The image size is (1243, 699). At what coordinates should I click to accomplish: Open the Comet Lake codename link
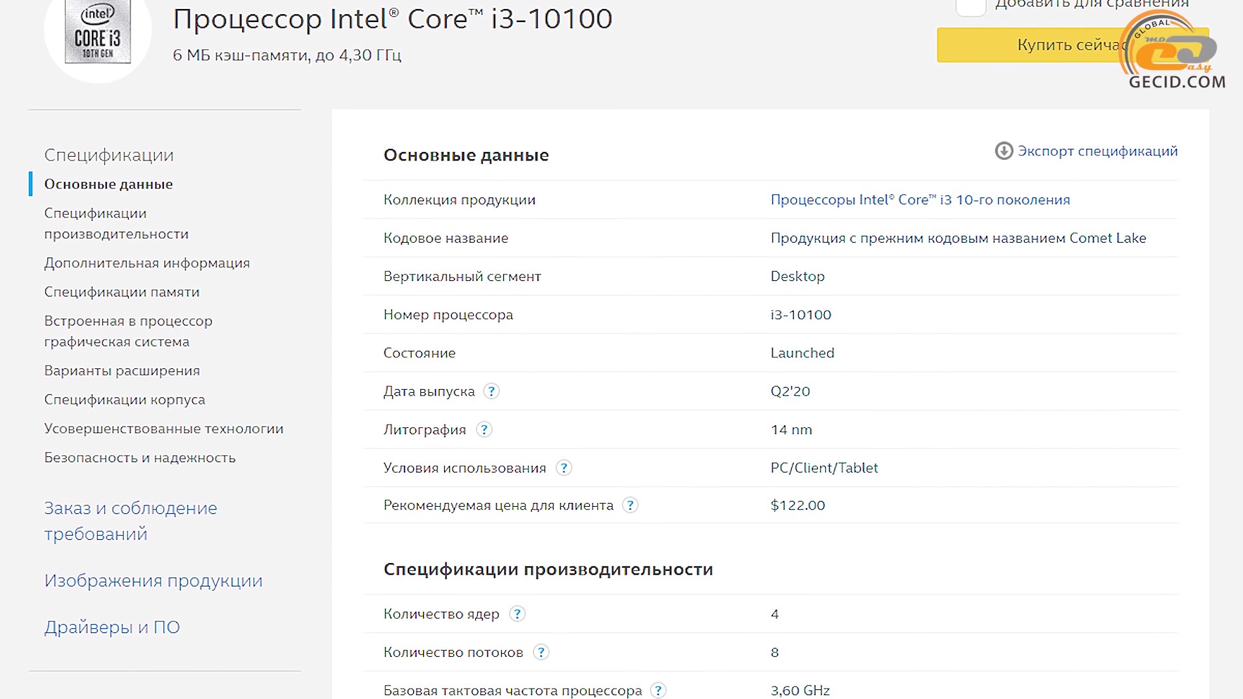tap(958, 238)
